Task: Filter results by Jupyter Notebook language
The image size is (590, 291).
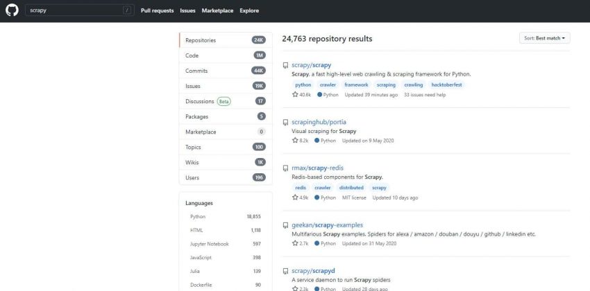Action: 226,244
